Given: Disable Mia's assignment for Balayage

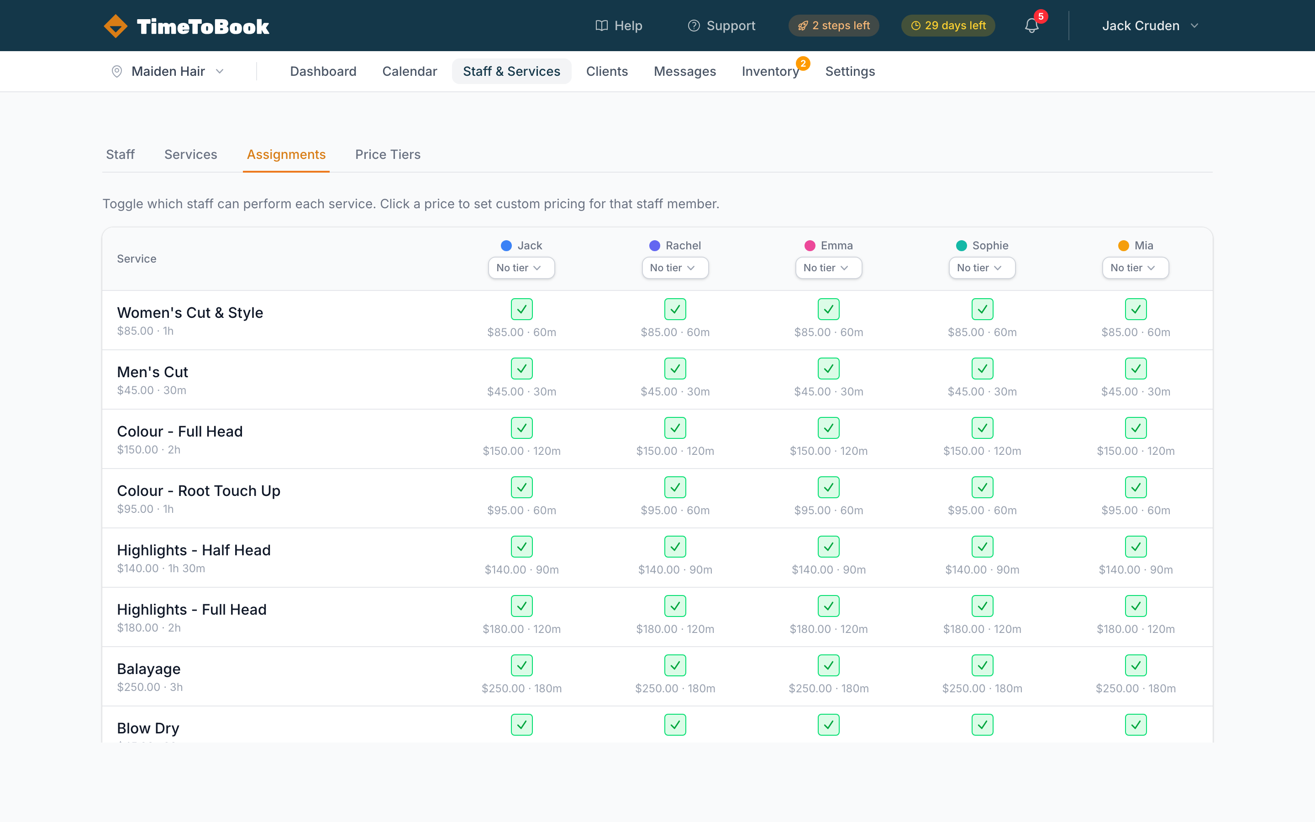Looking at the screenshot, I should (1136, 665).
